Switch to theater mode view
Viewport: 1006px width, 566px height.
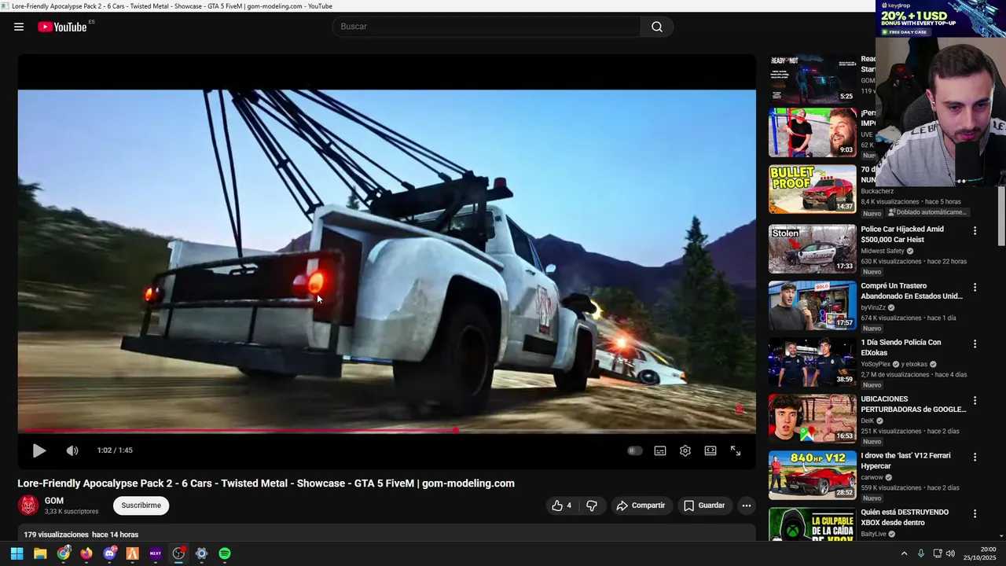710,450
